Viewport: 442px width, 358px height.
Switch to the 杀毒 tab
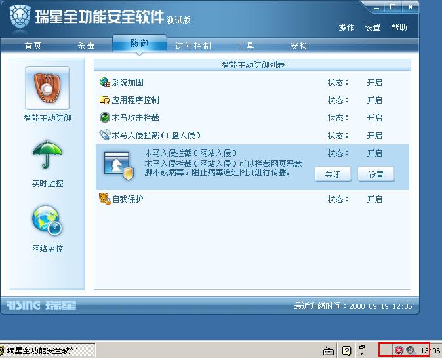[87, 46]
